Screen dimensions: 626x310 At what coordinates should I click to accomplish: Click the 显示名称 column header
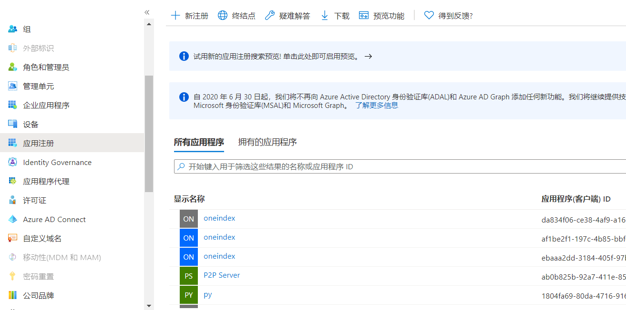[x=189, y=199]
